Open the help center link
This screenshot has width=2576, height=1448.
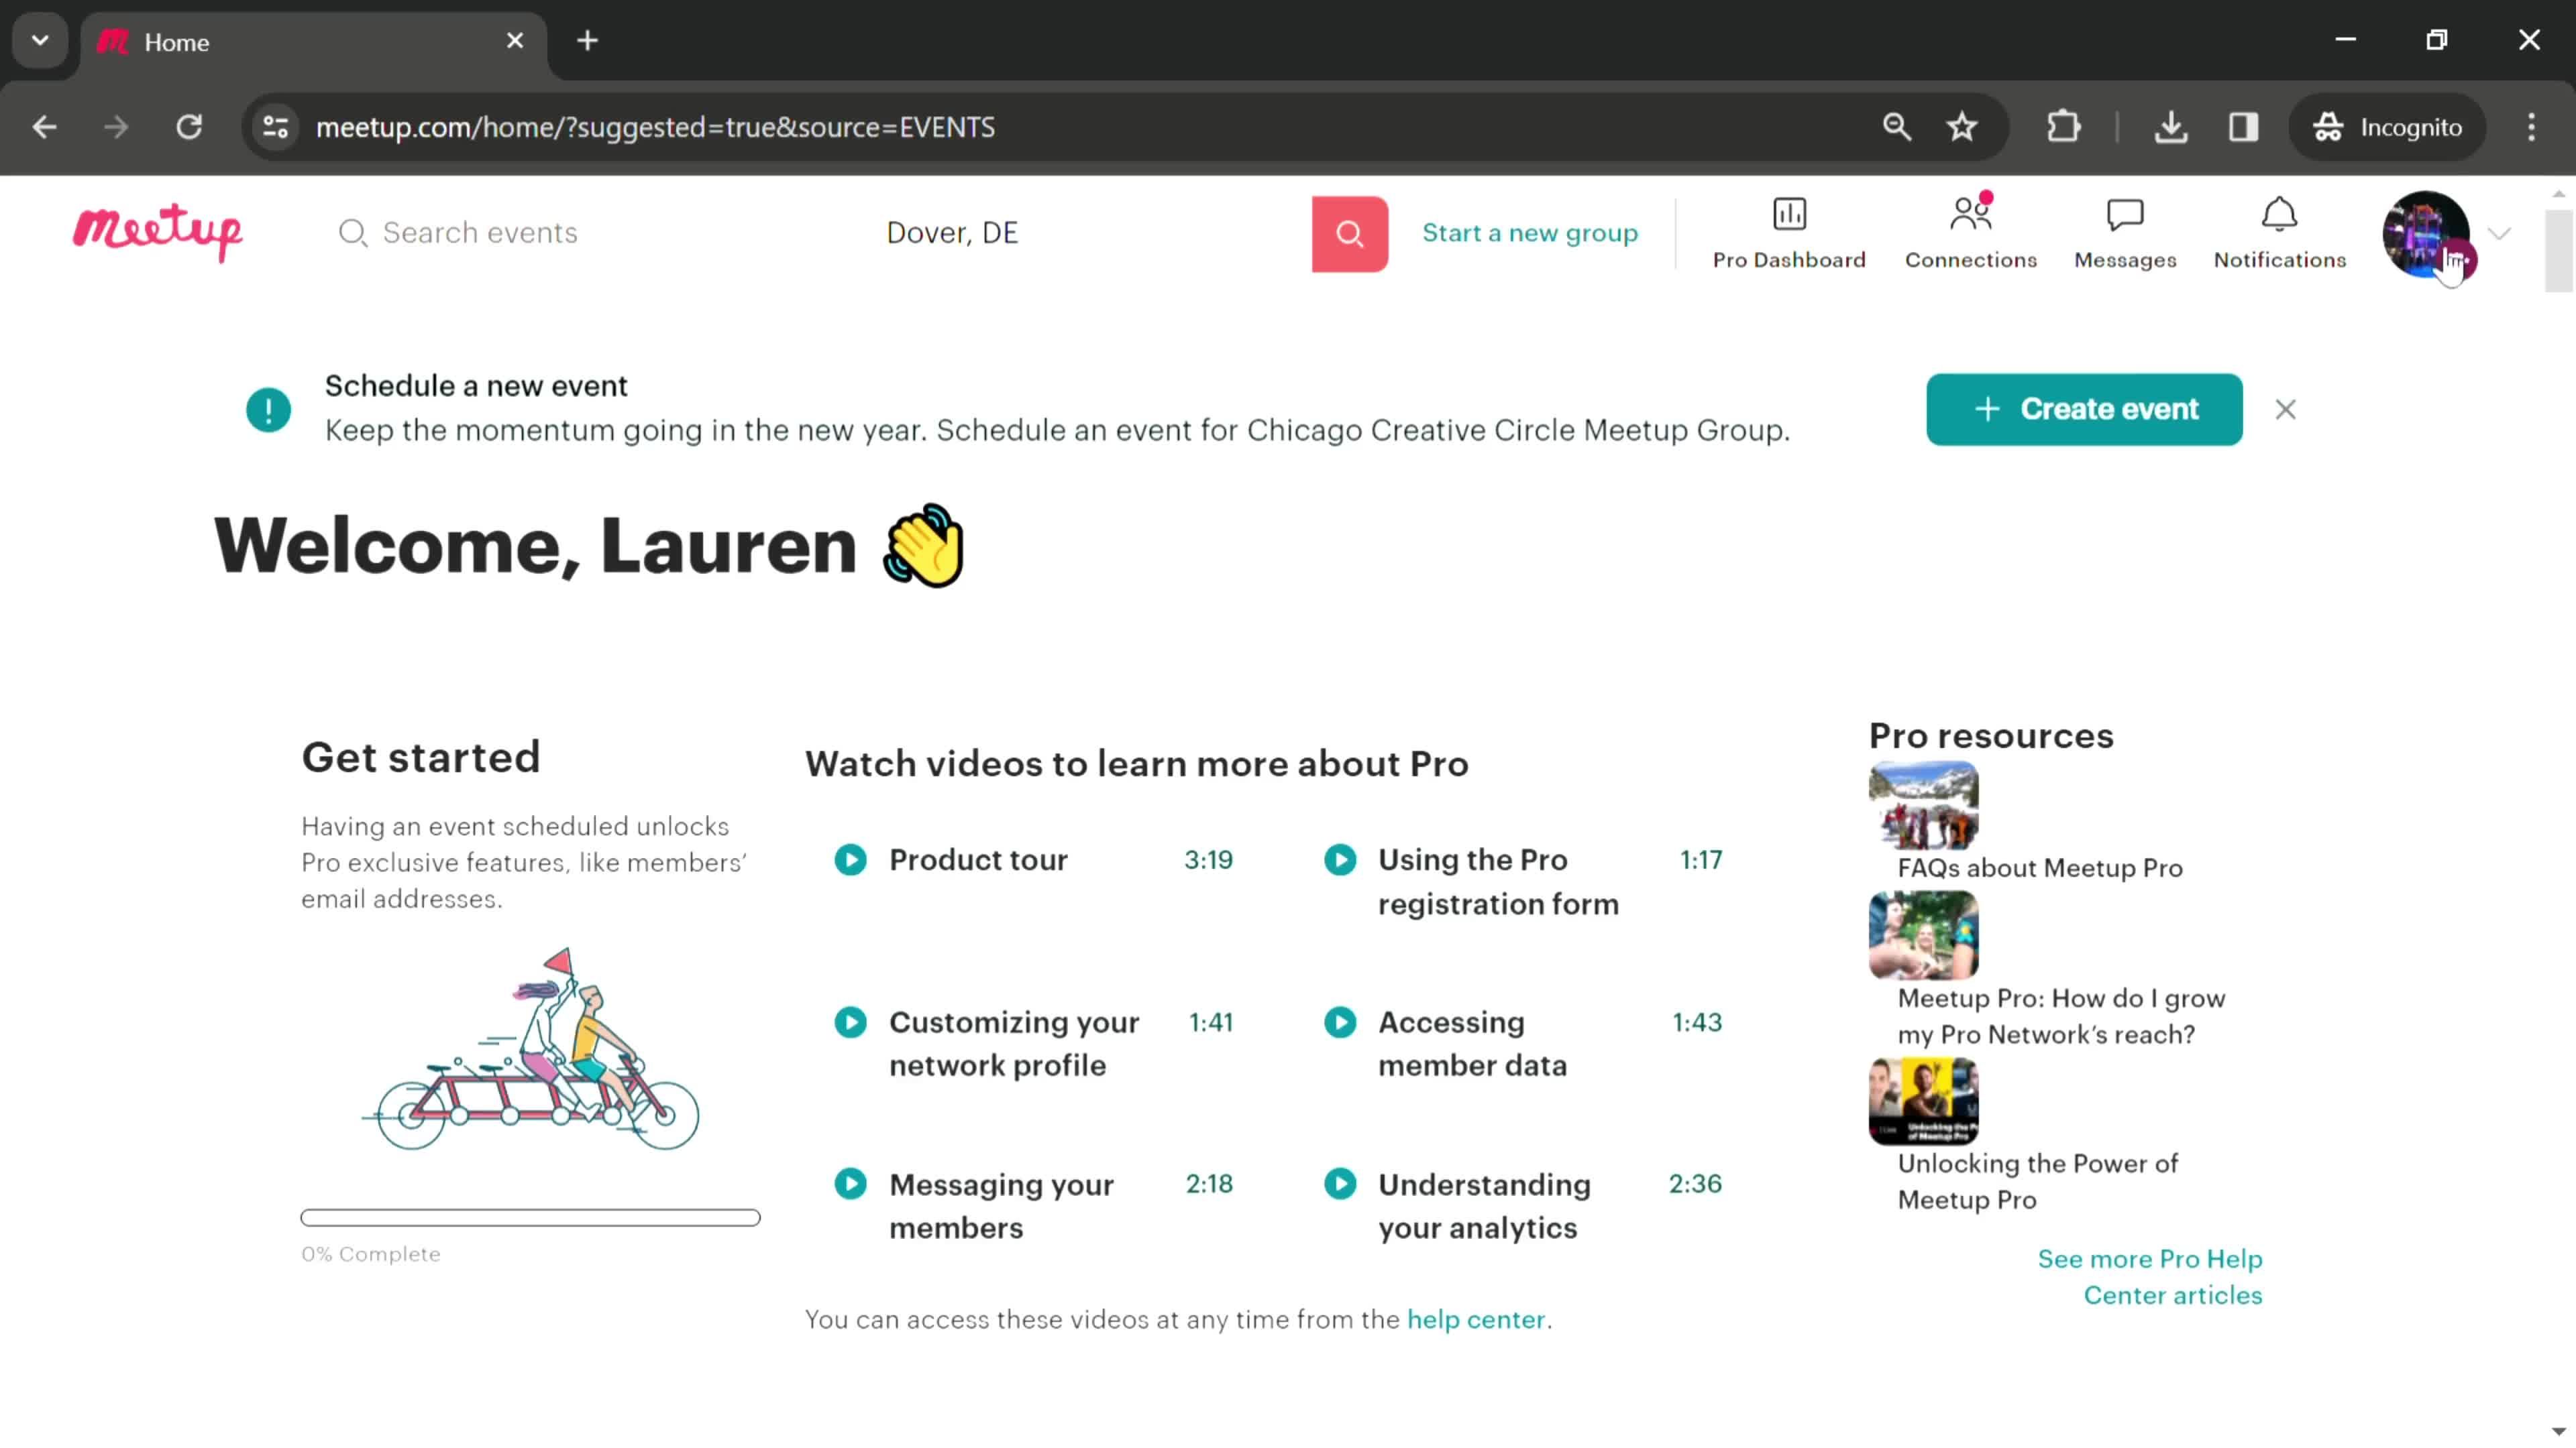click(x=1477, y=1319)
